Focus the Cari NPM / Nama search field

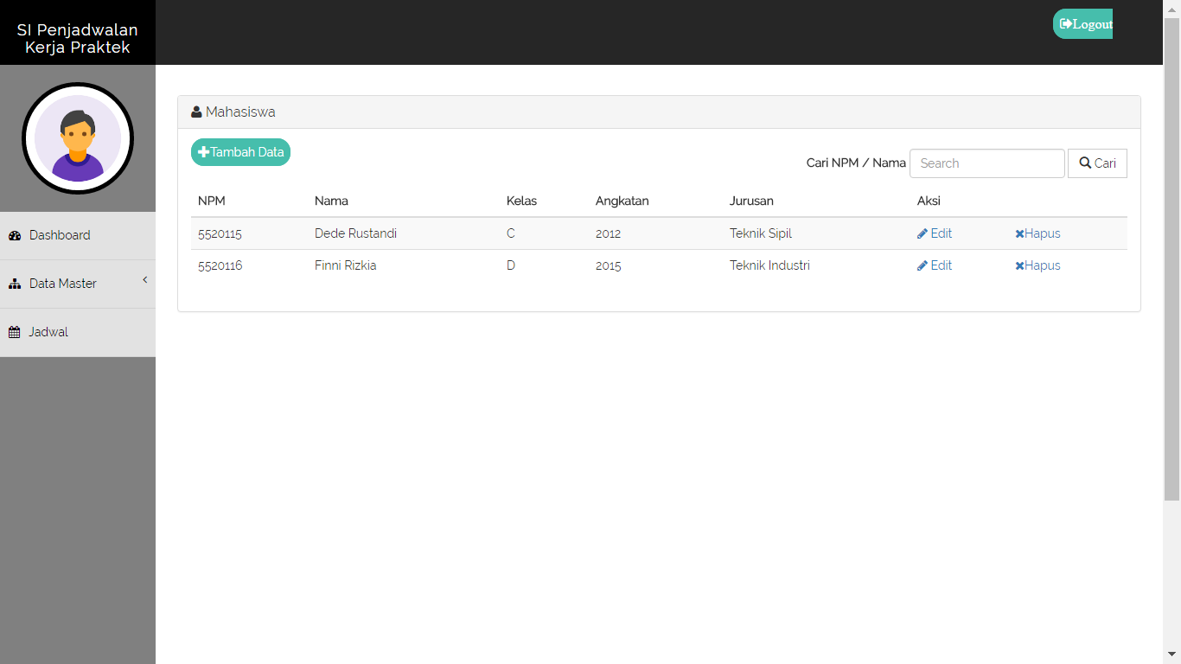[986, 163]
